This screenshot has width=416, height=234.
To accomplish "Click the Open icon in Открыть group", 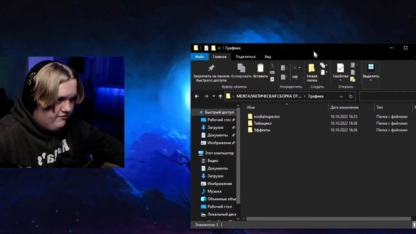I will (352, 65).
